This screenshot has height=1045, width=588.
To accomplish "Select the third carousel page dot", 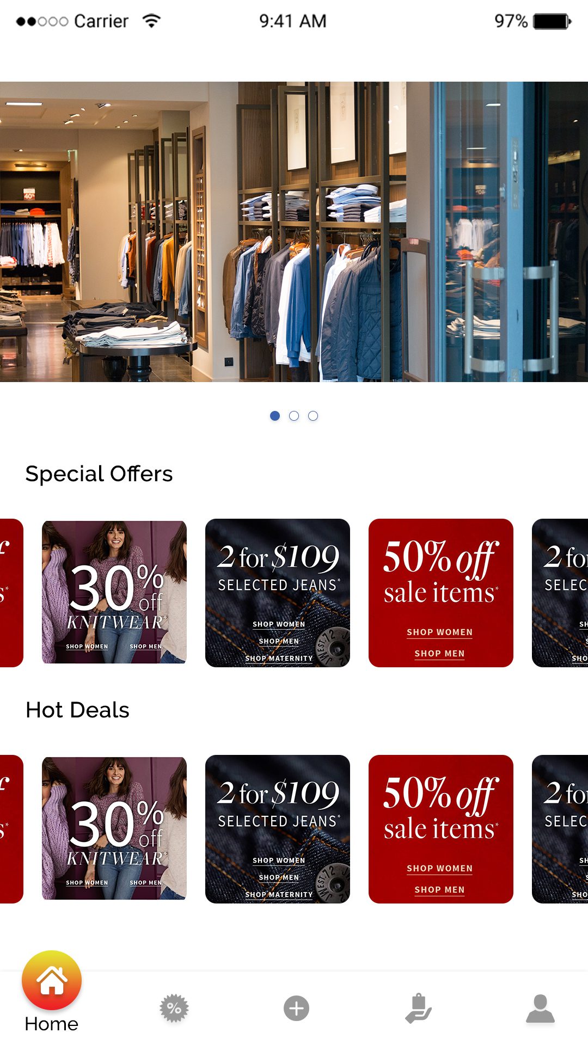I will coord(313,416).
